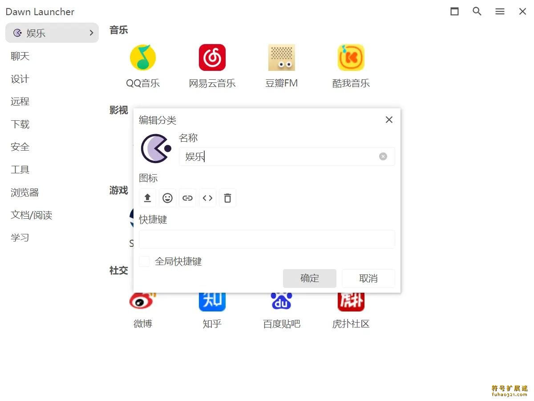Confirm the edit with the 确定 button
Viewport: 534px width, 401px height.
pyautogui.click(x=310, y=278)
